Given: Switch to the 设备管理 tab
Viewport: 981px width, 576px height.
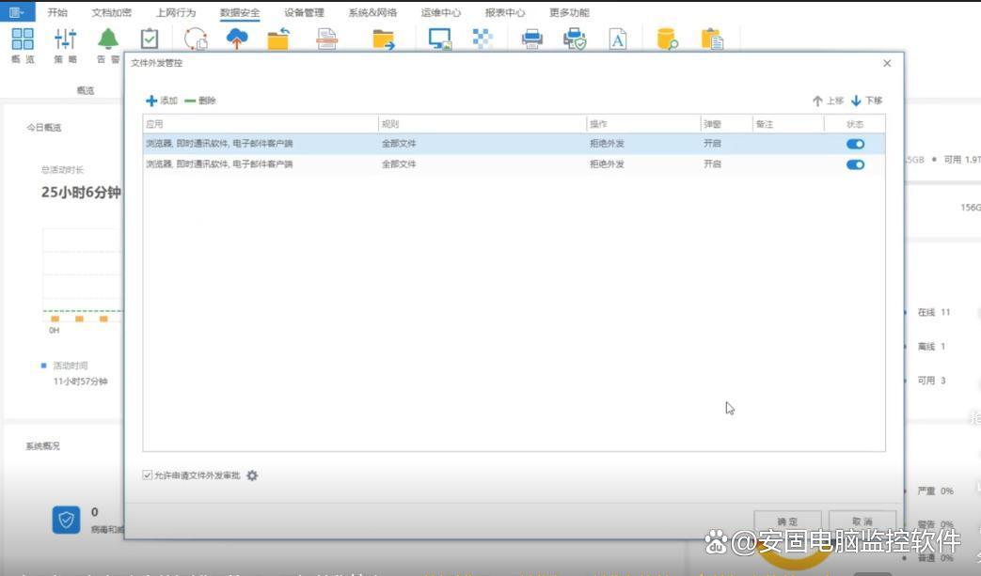Looking at the screenshot, I should click(x=304, y=13).
